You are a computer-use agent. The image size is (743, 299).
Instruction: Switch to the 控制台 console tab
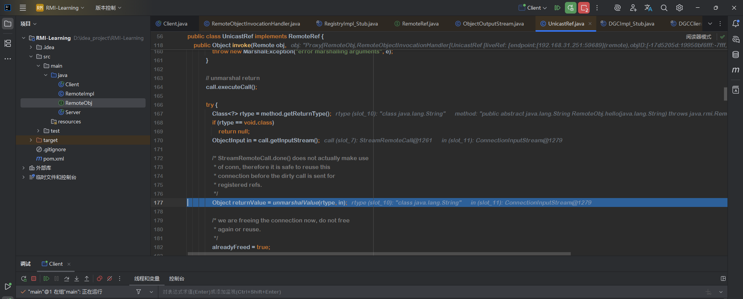[x=177, y=278]
